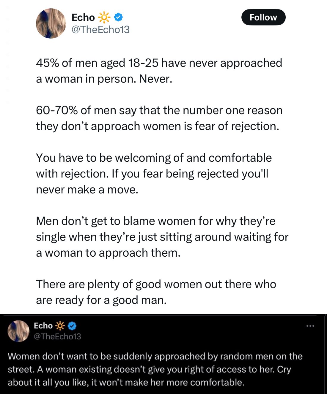The width and height of the screenshot is (327, 394).
Task: Click the Follow button
Action: tap(263, 18)
